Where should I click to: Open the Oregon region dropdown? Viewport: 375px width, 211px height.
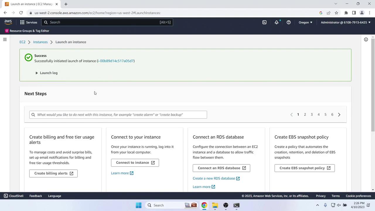tap(305, 22)
